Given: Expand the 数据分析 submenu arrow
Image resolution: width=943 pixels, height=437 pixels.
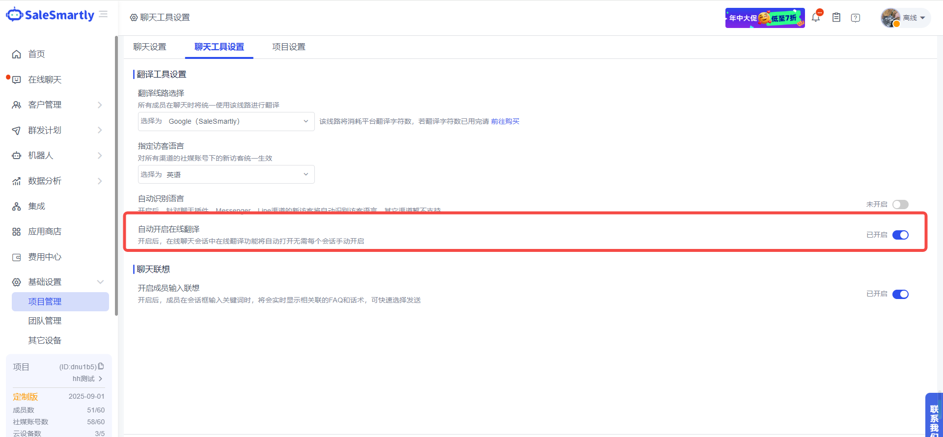Looking at the screenshot, I should pyautogui.click(x=100, y=181).
